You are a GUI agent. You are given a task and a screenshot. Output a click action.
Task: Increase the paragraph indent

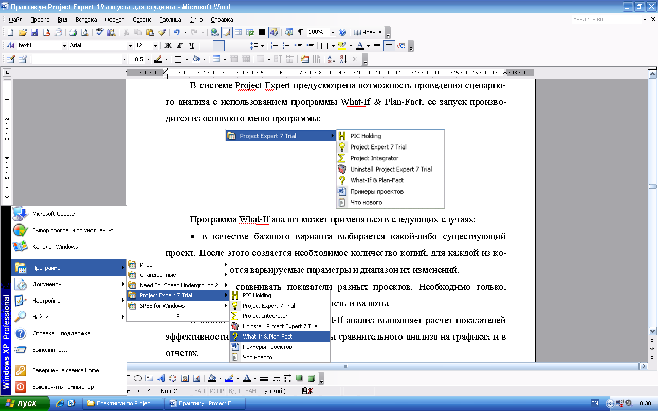(311, 46)
